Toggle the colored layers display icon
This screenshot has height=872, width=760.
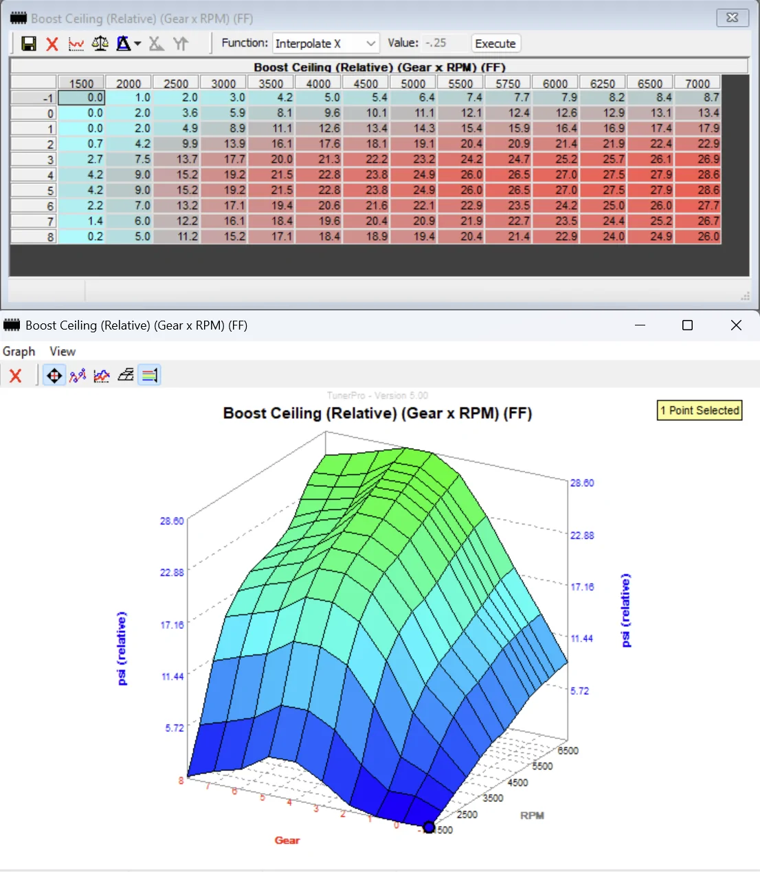pos(149,376)
